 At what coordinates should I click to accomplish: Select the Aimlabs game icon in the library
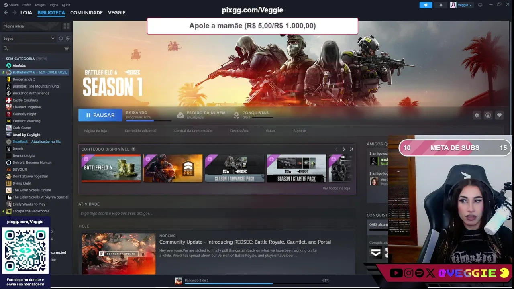8,65
